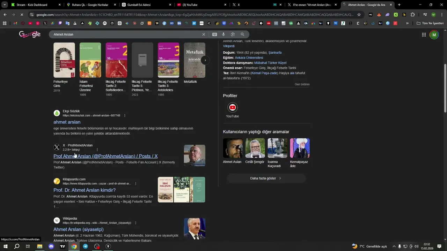Screen dimensions: 447x251
Task: Open X bookmark in bookmarks bar
Action: 45,23
